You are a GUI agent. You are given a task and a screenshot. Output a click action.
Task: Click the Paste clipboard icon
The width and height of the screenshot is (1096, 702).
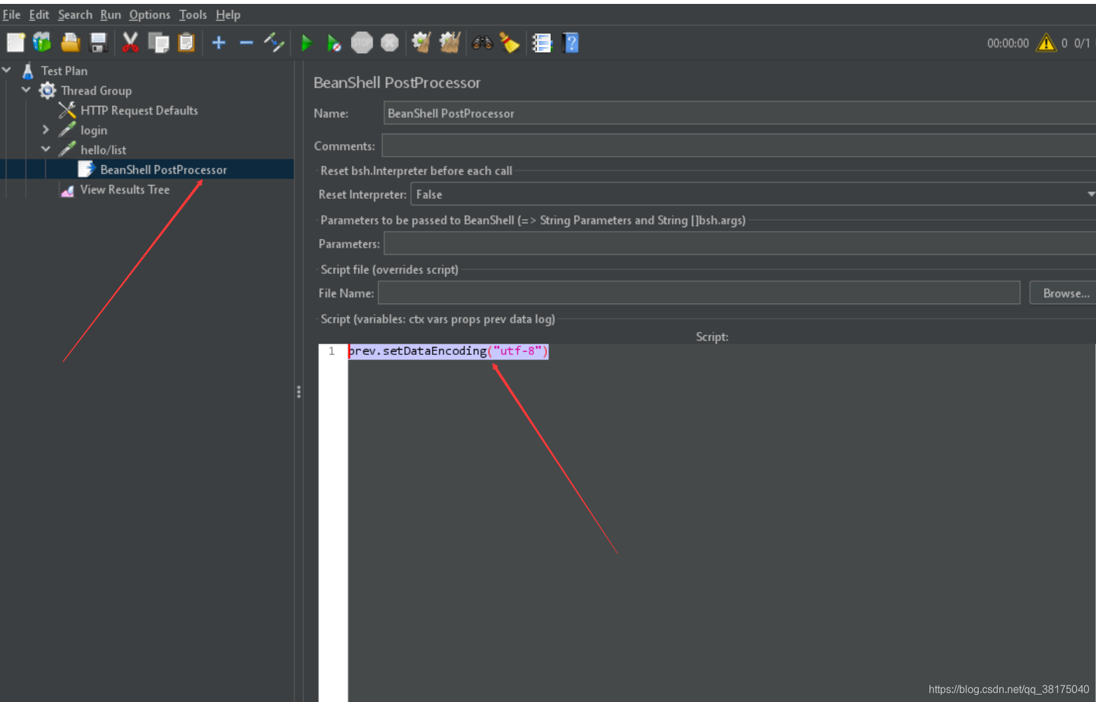[x=187, y=43]
